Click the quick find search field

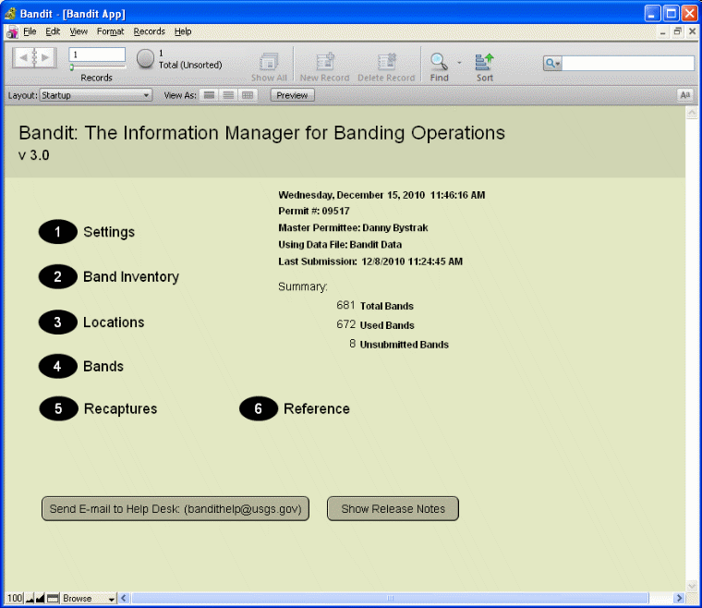click(x=628, y=63)
